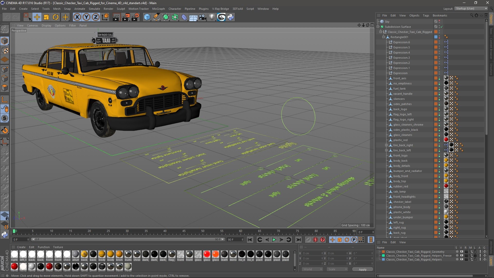This screenshot has width=494, height=278.
Task: Click Render View clapperboard icon
Action: coord(116,17)
